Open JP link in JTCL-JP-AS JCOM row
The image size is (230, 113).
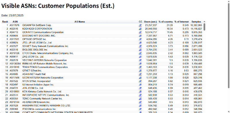(140, 43)
